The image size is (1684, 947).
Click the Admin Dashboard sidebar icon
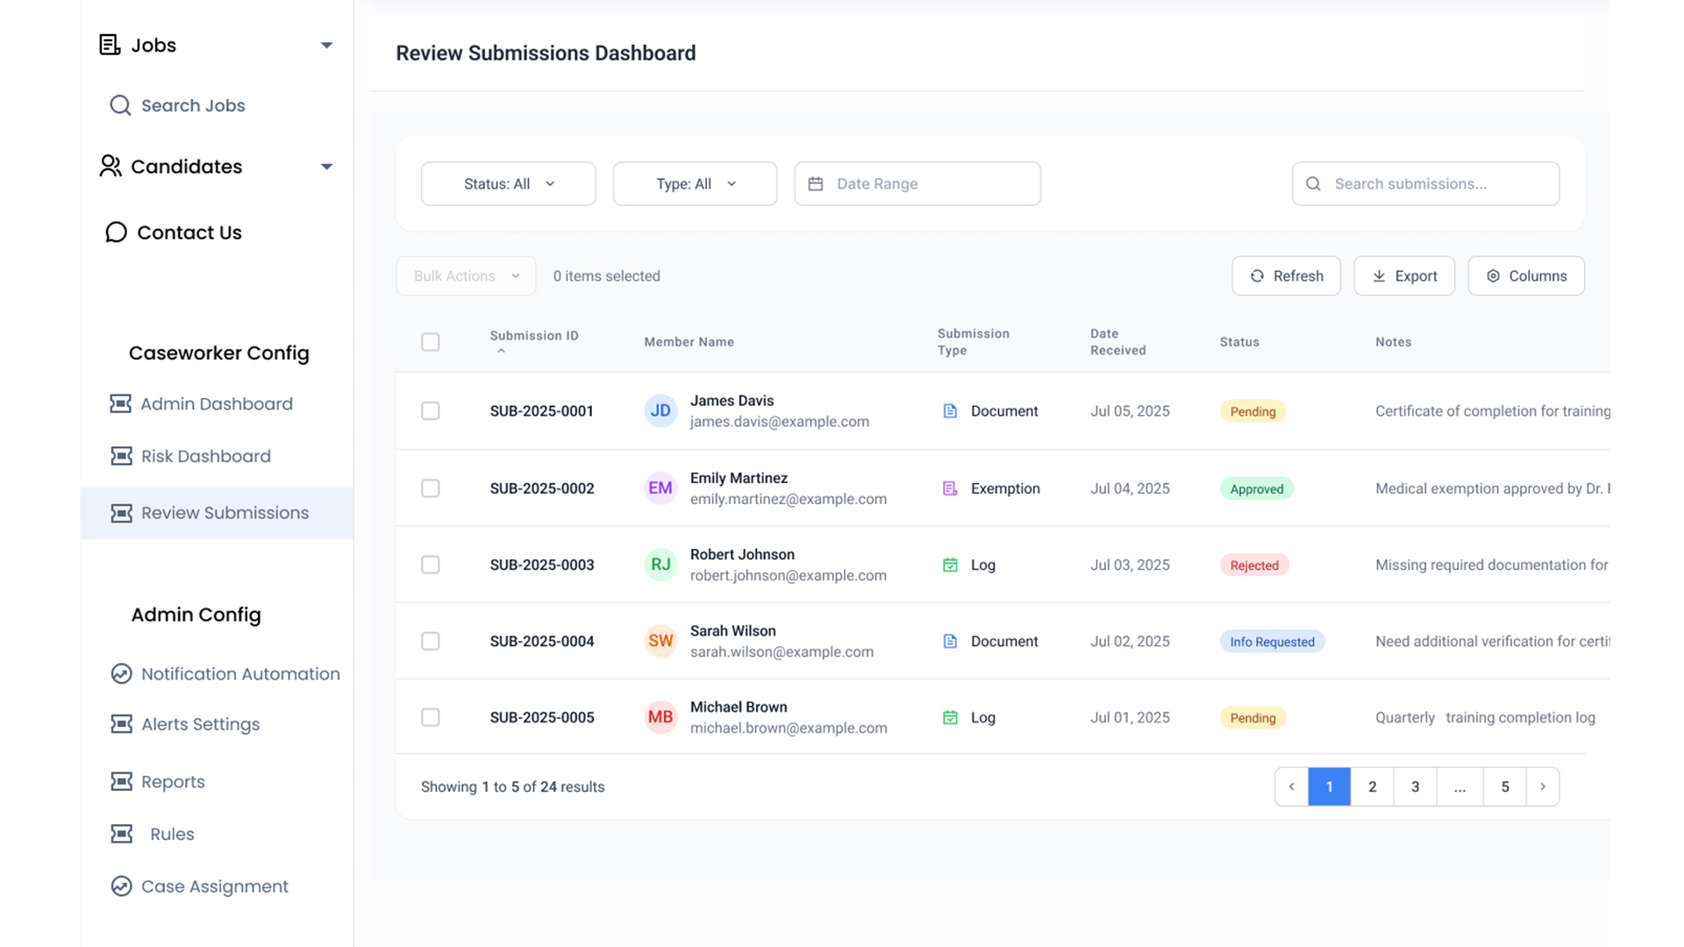coord(121,403)
